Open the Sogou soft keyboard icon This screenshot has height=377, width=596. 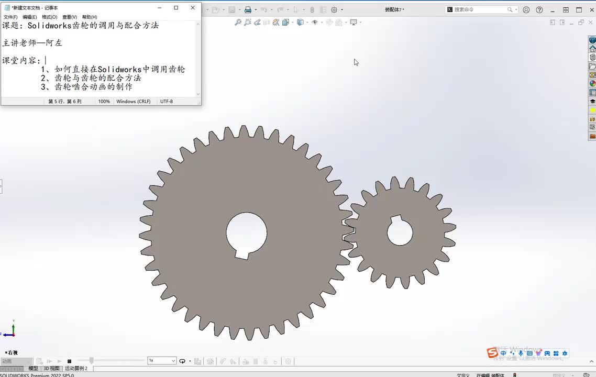coord(529,353)
